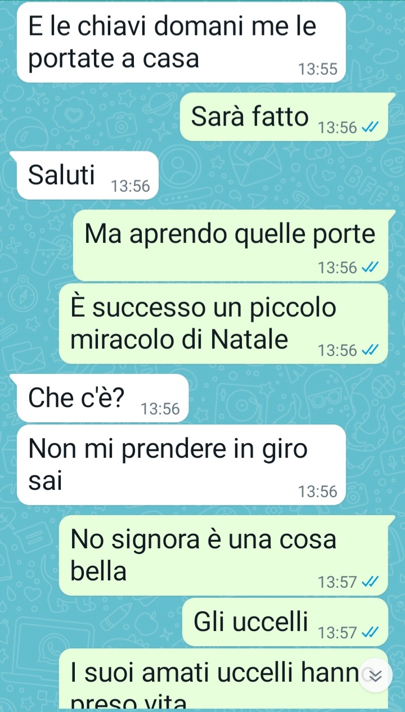This screenshot has height=712, width=405.
Task: Tap the 13:57 timestamp beside "Gli uccelli"
Action: point(337,634)
